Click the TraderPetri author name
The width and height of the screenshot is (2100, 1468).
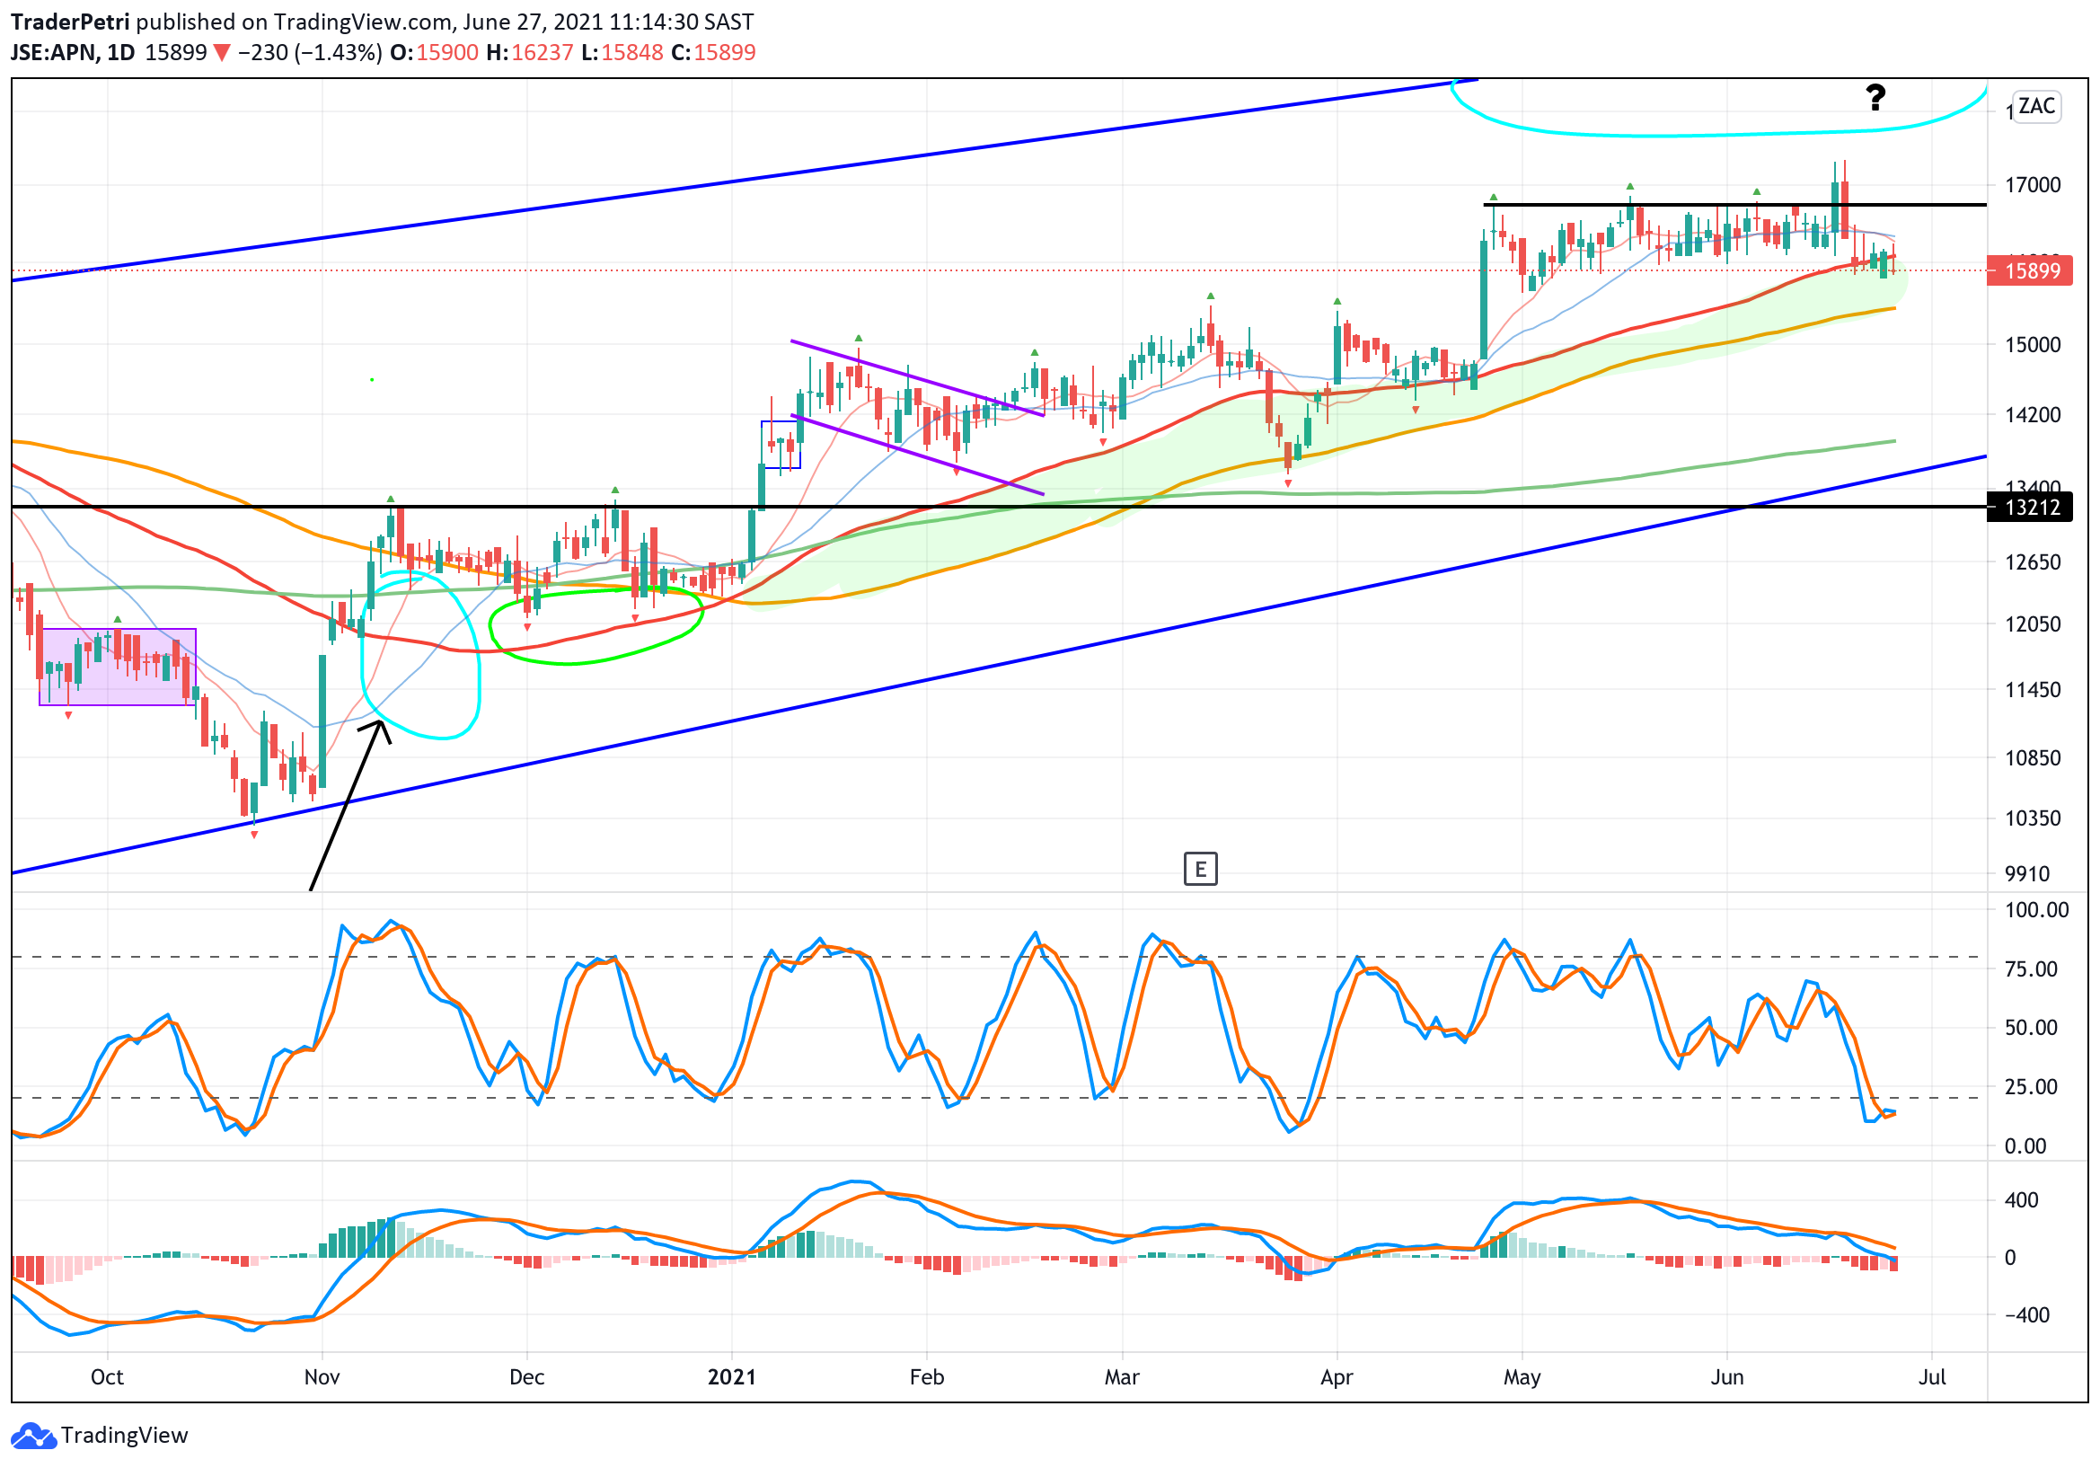pos(69,22)
